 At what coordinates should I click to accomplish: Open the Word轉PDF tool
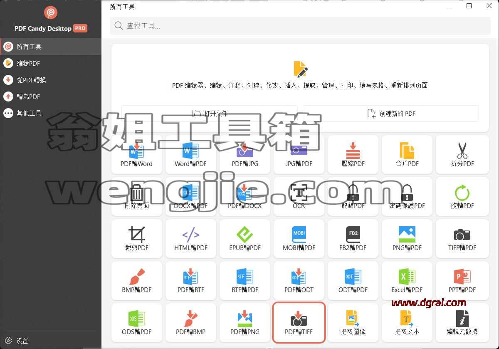[x=191, y=154]
